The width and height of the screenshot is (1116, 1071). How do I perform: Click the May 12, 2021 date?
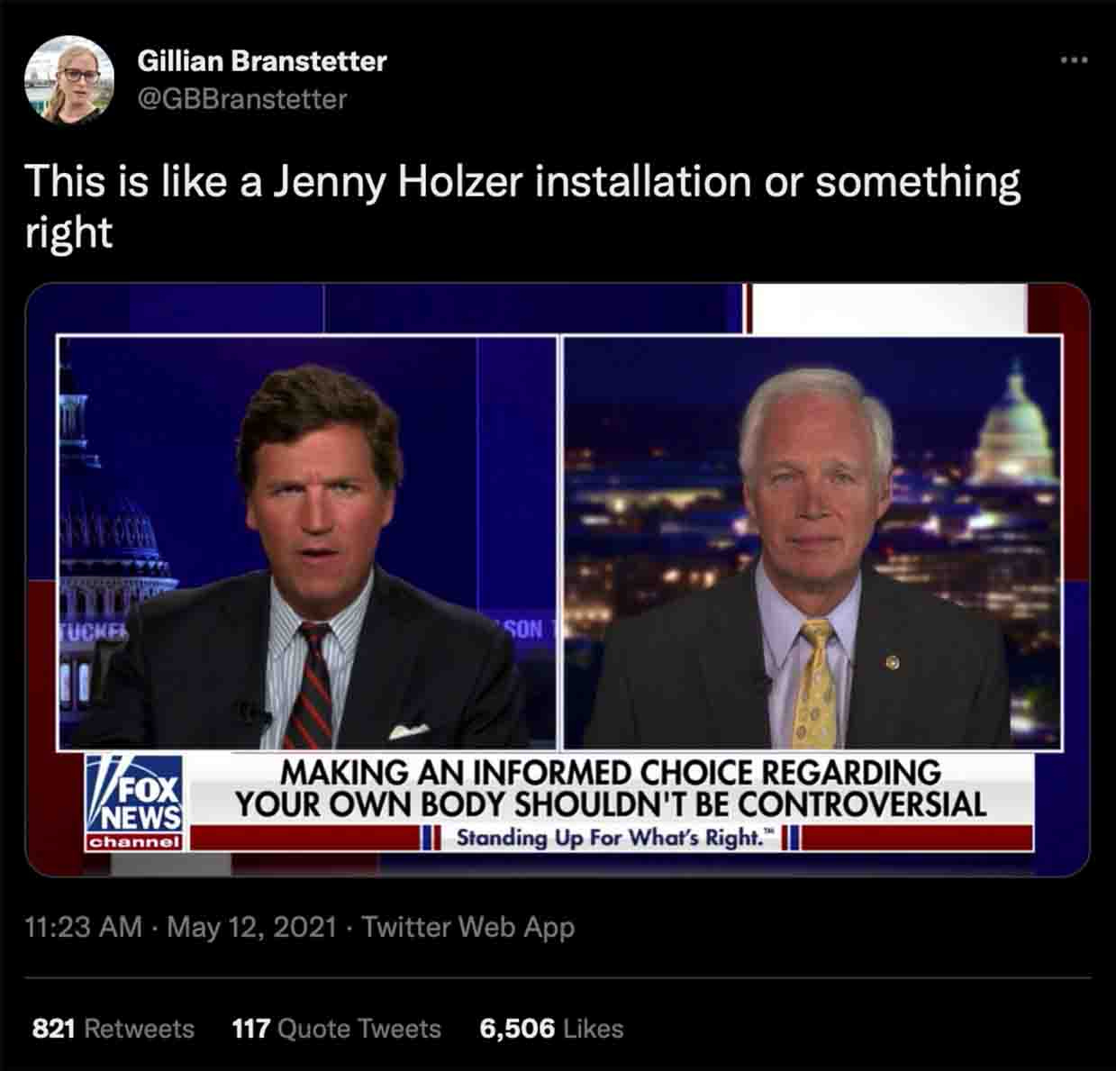pos(252,927)
